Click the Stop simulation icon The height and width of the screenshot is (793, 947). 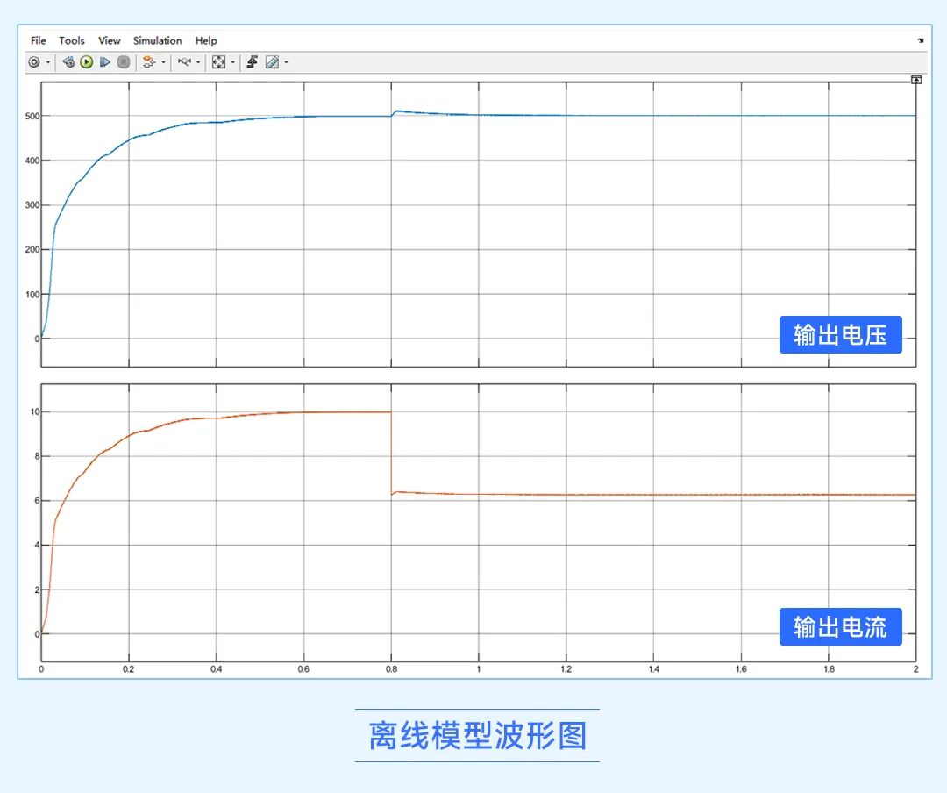[x=124, y=61]
